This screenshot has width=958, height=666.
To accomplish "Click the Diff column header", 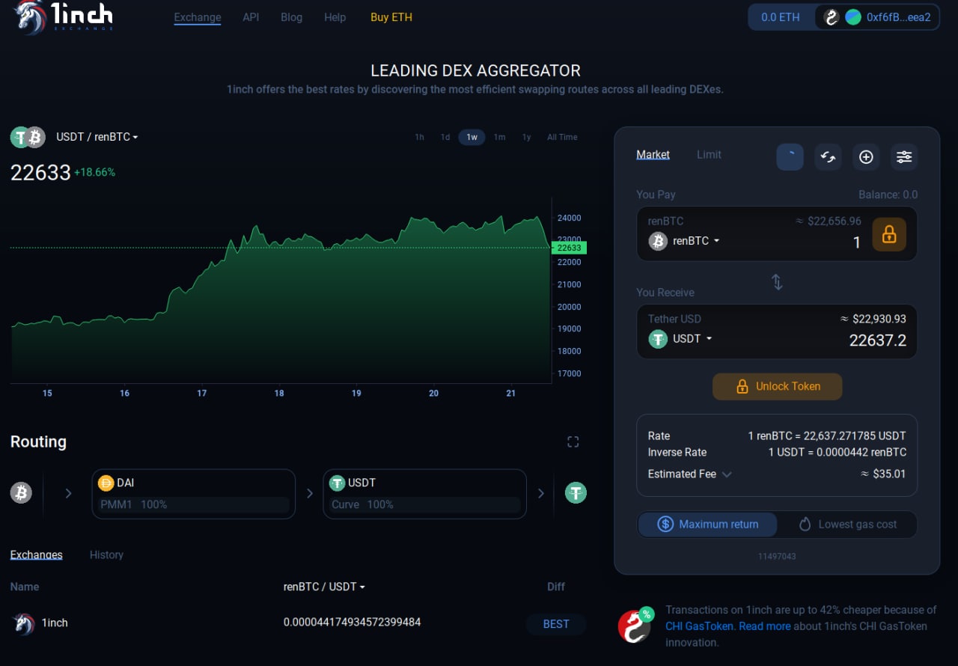I will click(x=556, y=587).
